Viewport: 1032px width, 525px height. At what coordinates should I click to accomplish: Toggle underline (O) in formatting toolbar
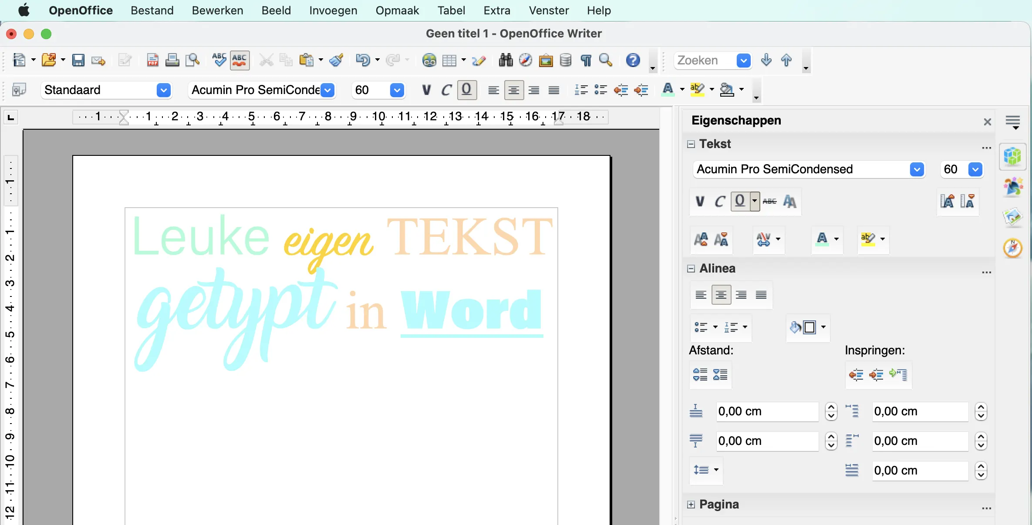point(467,90)
